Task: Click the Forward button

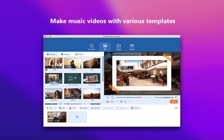Action: [108, 108]
